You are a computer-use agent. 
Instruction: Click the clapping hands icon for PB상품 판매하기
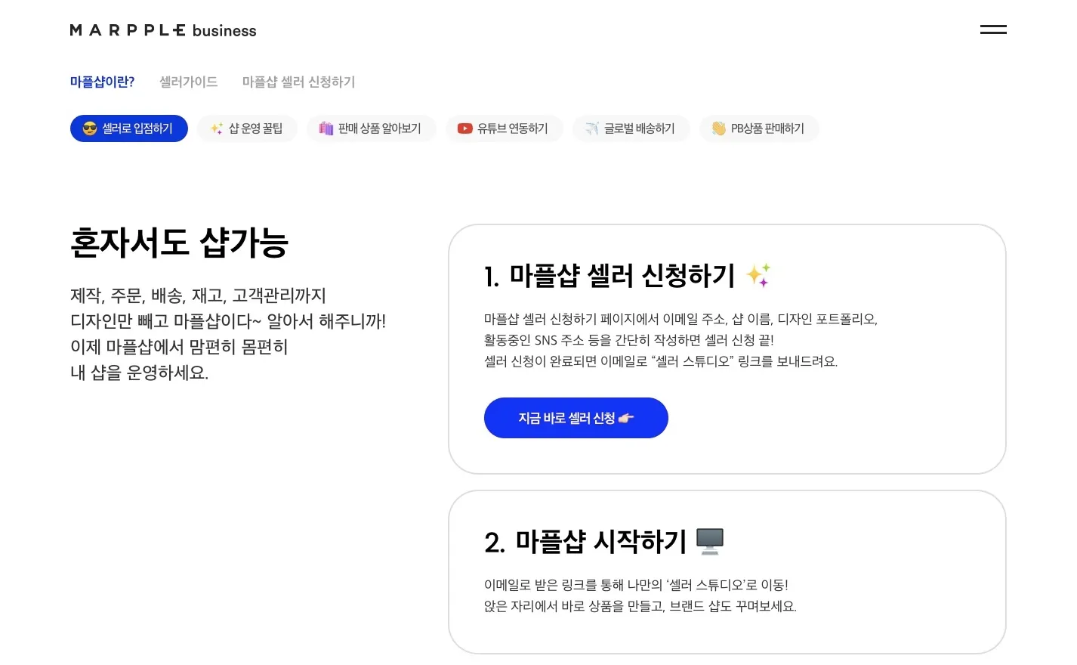pyautogui.click(x=718, y=128)
